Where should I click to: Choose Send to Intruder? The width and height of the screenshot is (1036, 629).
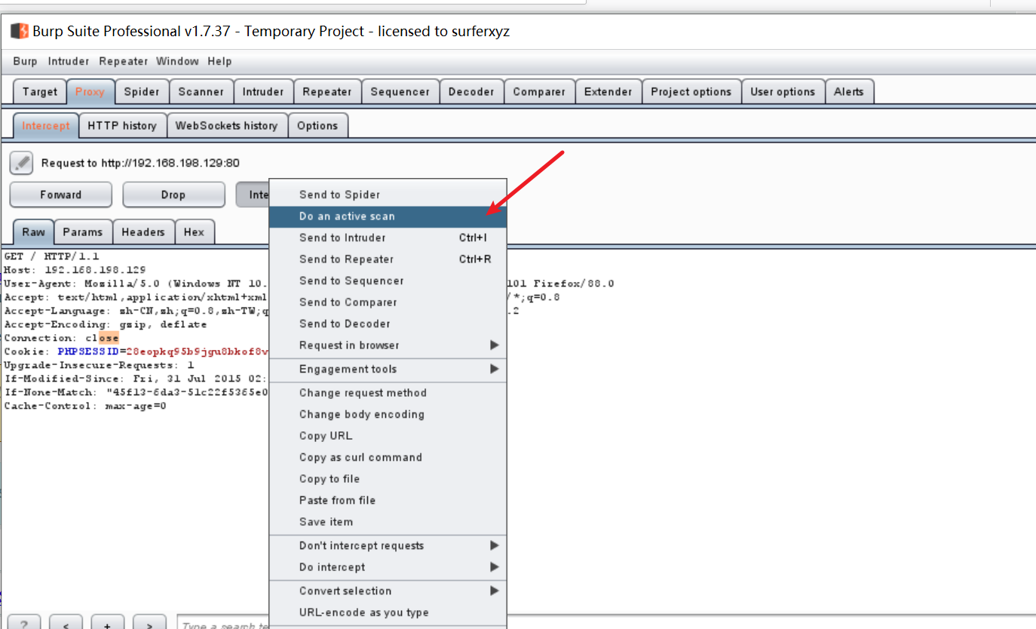click(388, 238)
